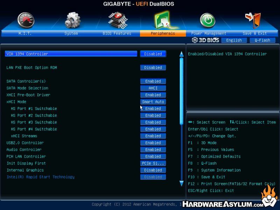Viewport: 280px width, 210px height.
Task: Select the SATA Controller(s) label
Action: click(x=26, y=81)
